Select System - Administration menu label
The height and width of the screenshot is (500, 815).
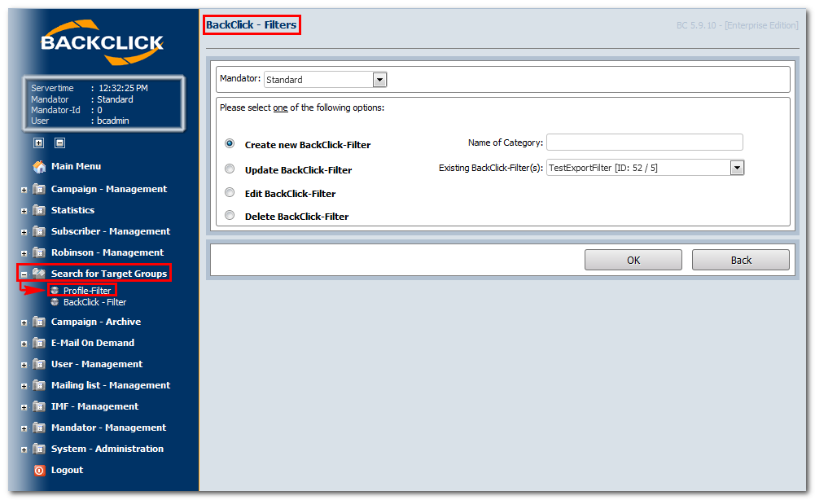pos(107,449)
